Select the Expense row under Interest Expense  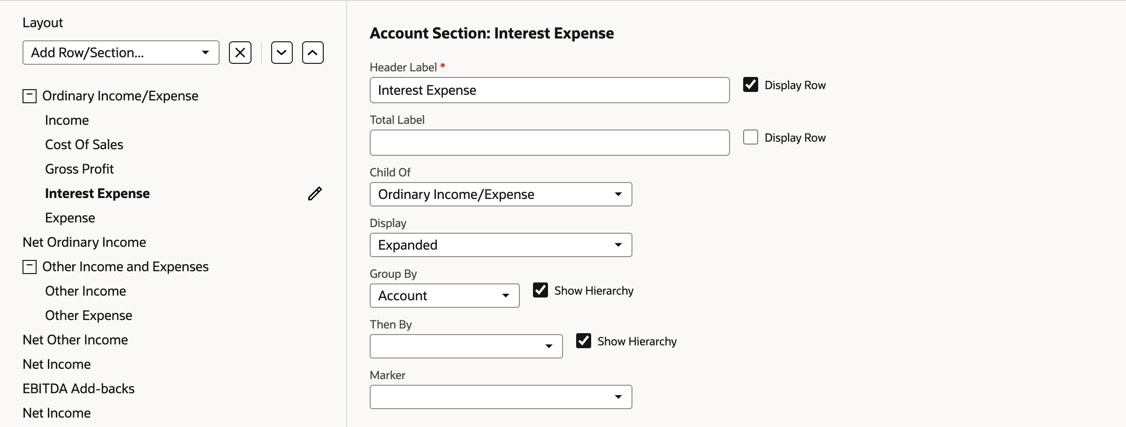tap(70, 218)
